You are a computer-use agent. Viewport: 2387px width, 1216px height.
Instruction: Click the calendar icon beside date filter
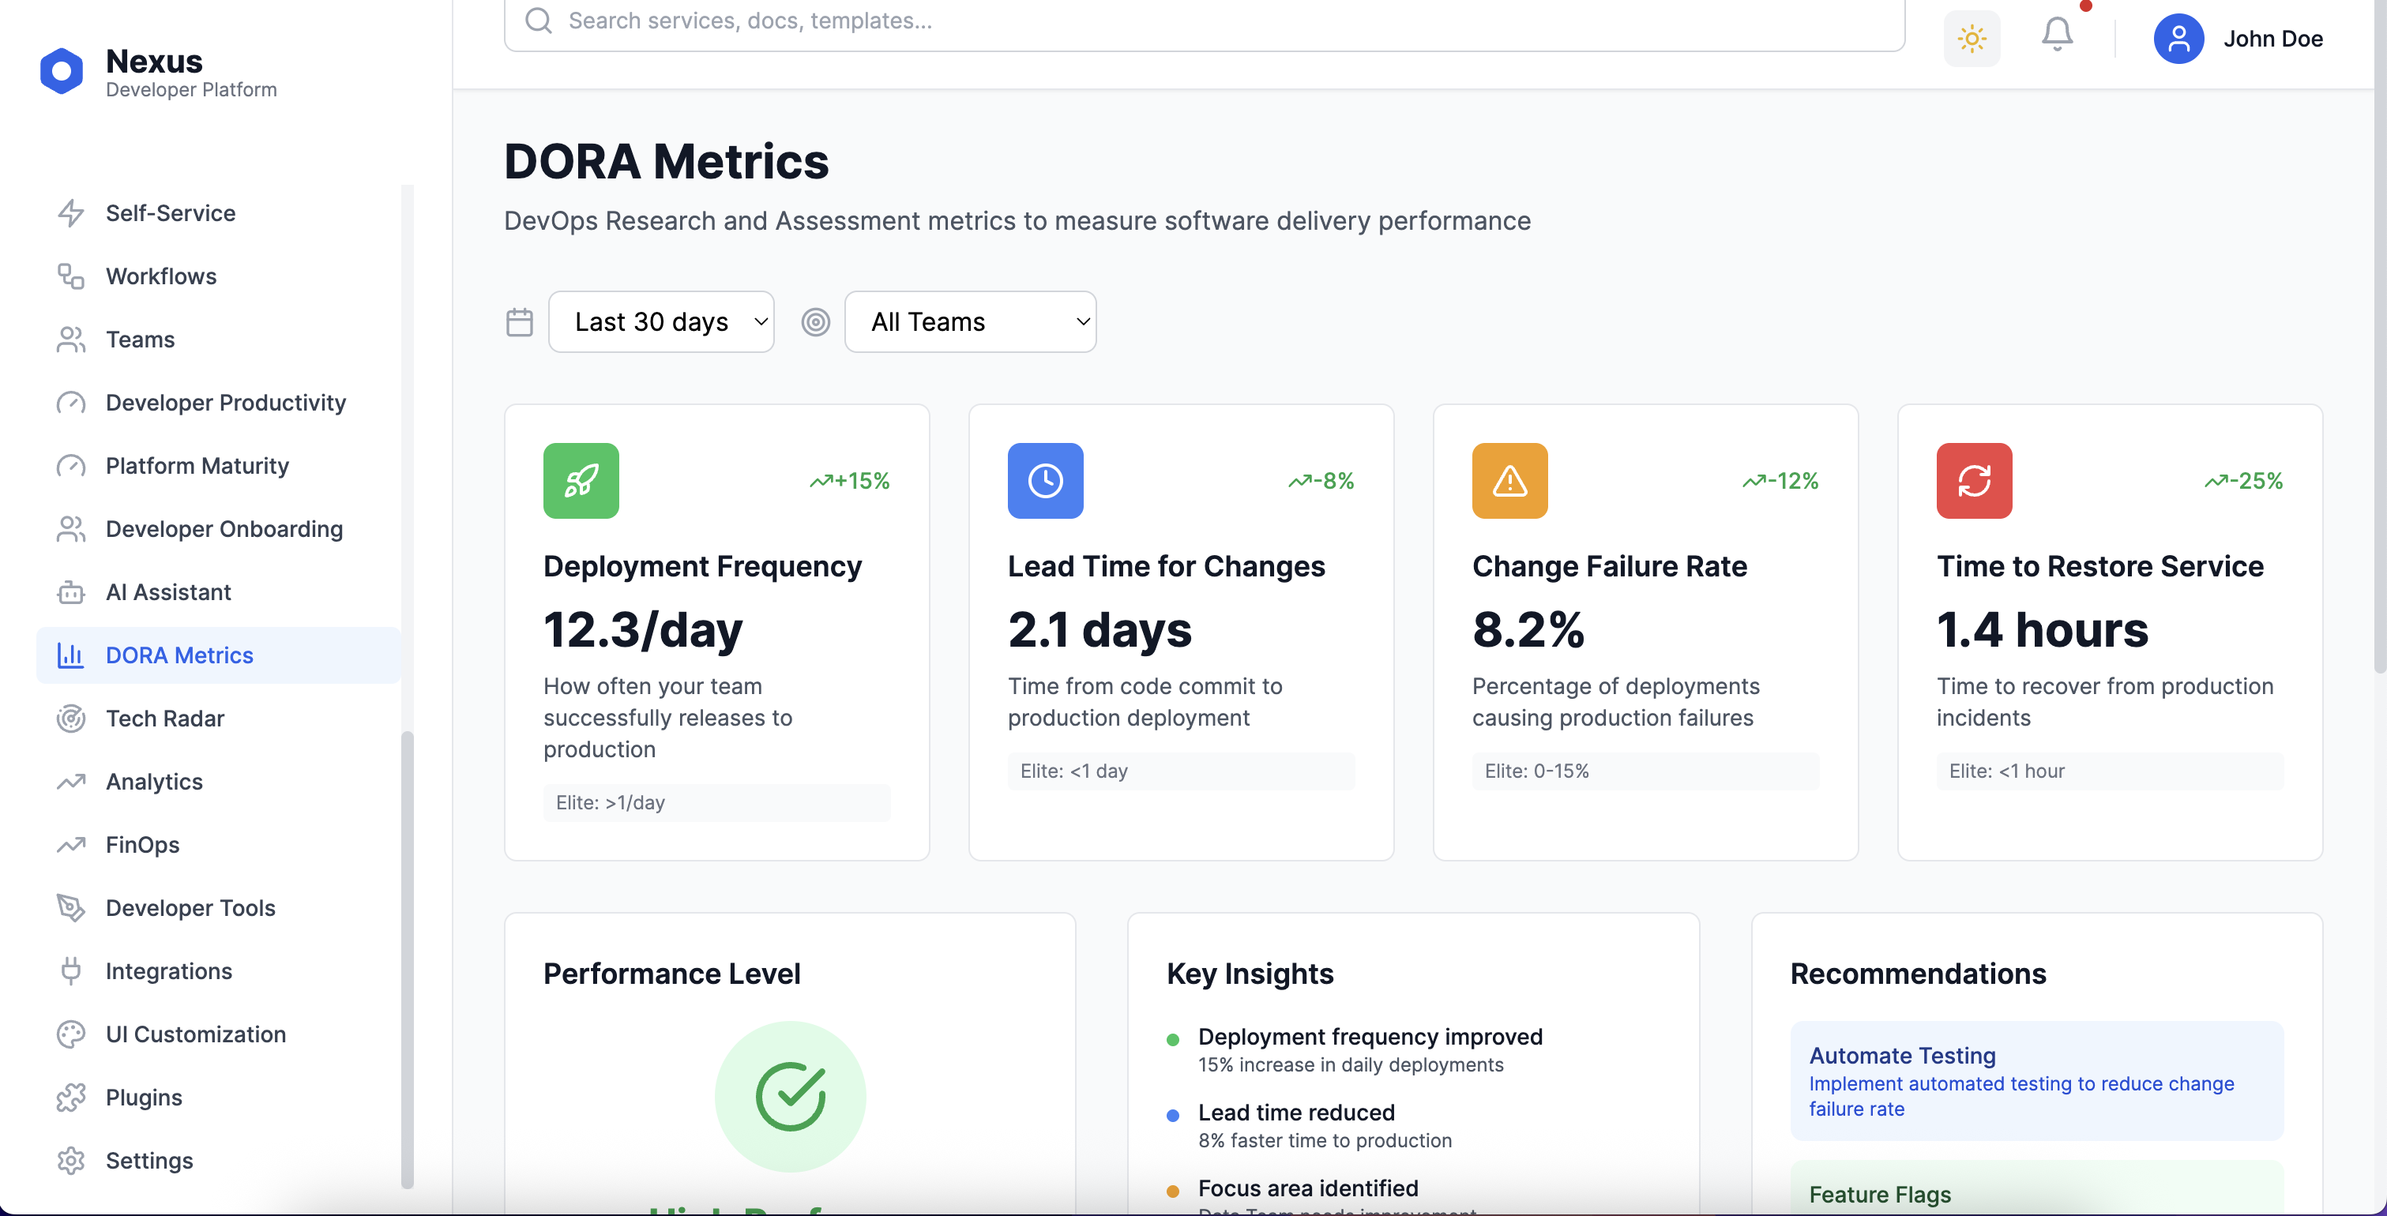520,322
